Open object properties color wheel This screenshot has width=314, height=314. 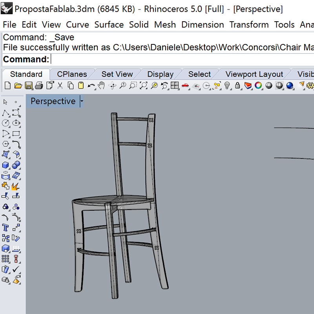(258, 86)
